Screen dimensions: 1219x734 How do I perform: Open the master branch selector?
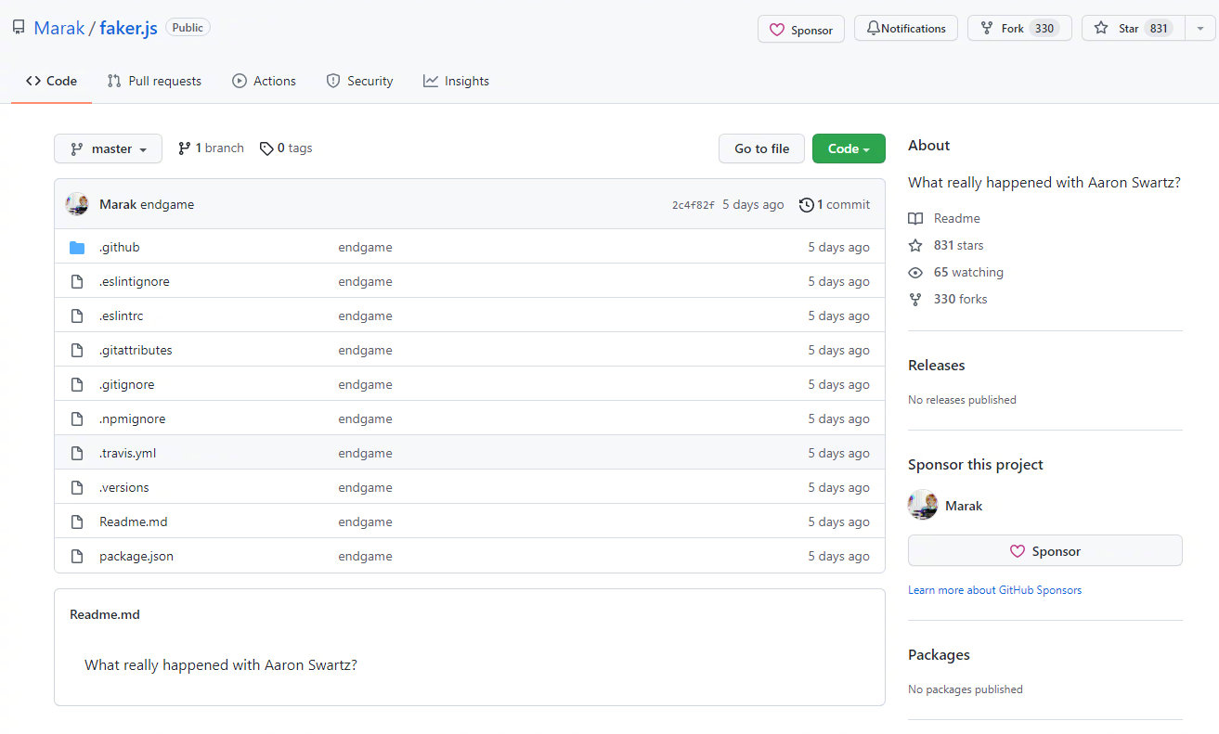coord(108,148)
